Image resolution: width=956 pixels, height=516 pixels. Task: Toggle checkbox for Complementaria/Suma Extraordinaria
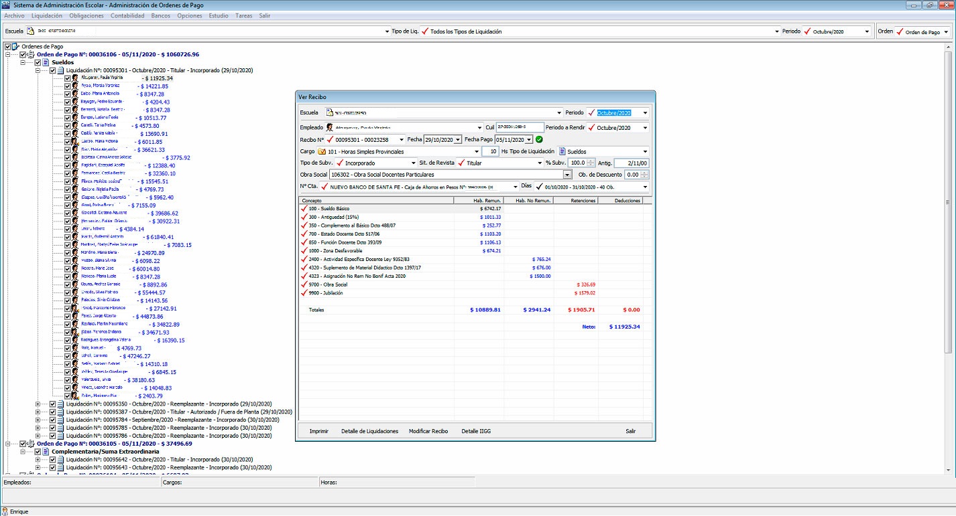[x=38, y=452]
